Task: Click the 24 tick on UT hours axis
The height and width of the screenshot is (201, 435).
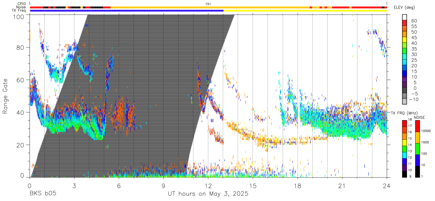Action: point(387,185)
